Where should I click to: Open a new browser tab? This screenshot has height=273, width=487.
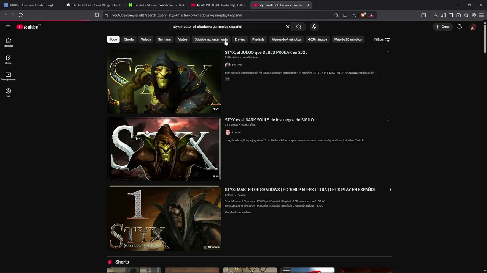pos(317,5)
